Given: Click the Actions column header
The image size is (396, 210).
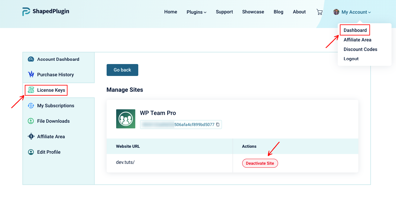Looking at the screenshot, I should tap(249, 146).
